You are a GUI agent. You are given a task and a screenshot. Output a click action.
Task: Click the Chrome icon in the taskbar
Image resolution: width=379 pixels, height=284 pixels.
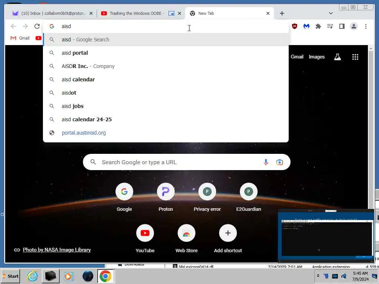coord(105,276)
